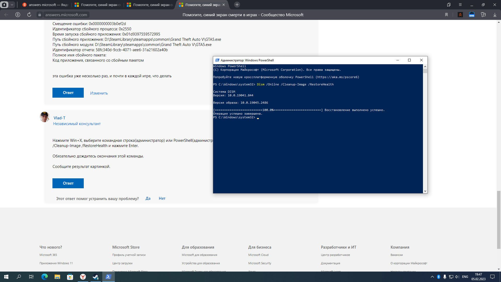Open 'Устройства для образования' footer link
This screenshot has width=501, height=282.
[201, 263]
